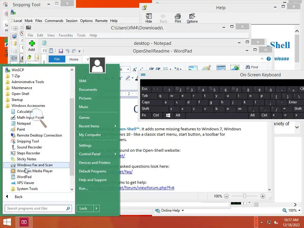Viewport: 304px width, 228px height.
Task: Click the WordPad help question mark icon
Action: [x=268, y=59]
